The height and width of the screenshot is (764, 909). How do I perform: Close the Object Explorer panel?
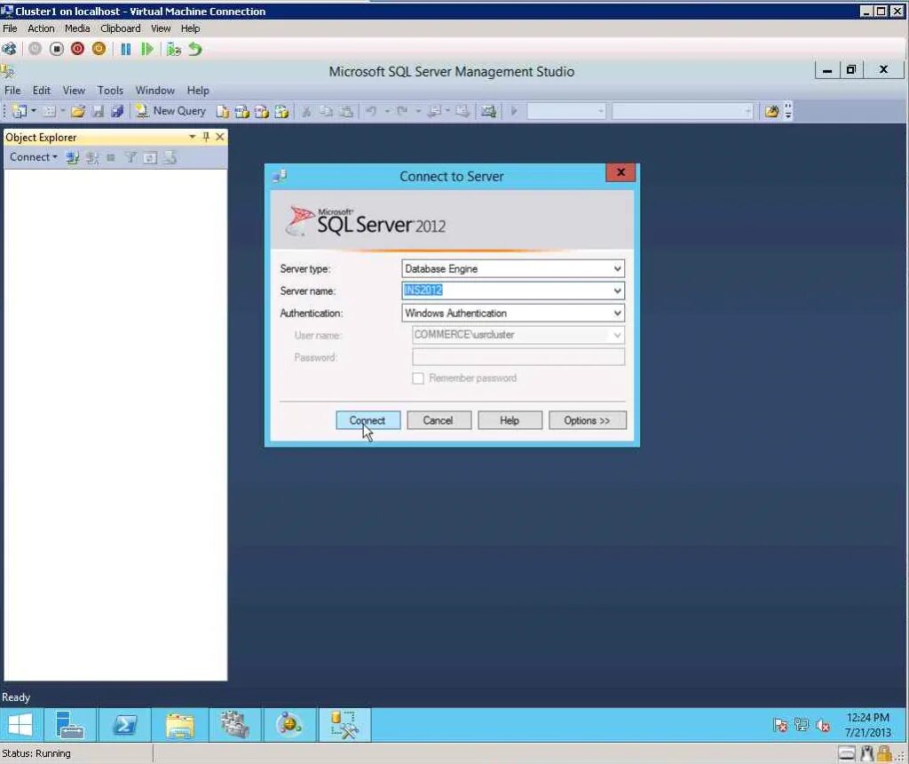tap(220, 137)
